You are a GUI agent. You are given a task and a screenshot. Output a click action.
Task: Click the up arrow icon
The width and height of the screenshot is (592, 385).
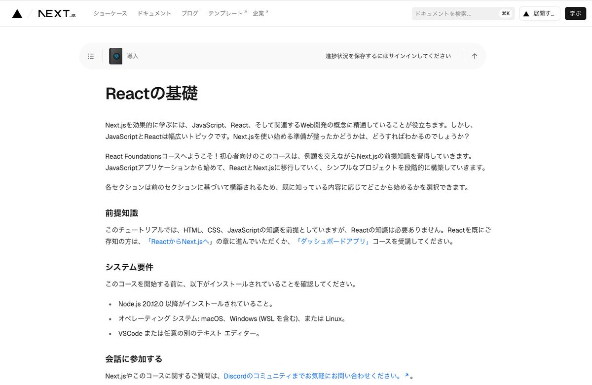point(475,56)
